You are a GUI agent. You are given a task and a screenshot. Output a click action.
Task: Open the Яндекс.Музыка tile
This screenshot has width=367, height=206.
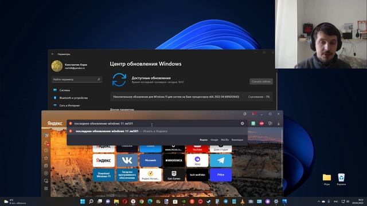pos(150,175)
